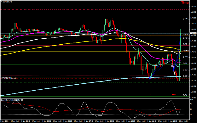Click the red Timer label
The height and width of the screenshot is (123, 197).
(185, 3)
